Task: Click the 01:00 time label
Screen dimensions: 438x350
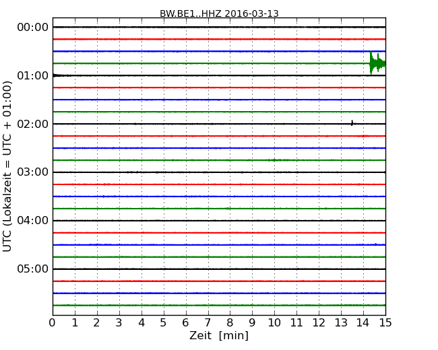Action: click(x=33, y=75)
